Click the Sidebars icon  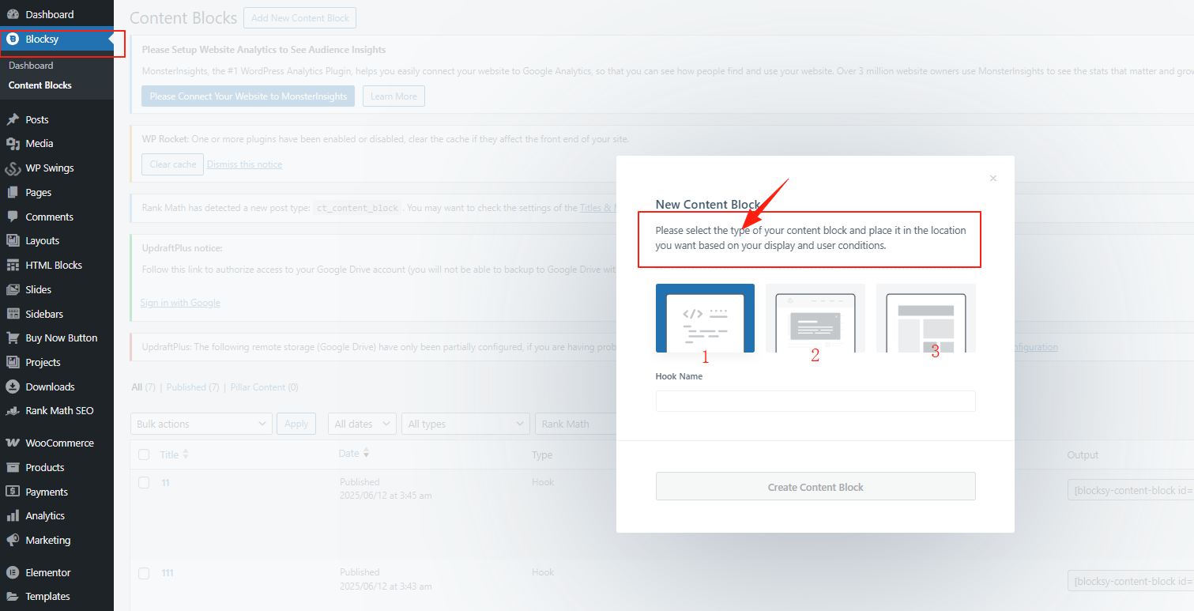13,314
